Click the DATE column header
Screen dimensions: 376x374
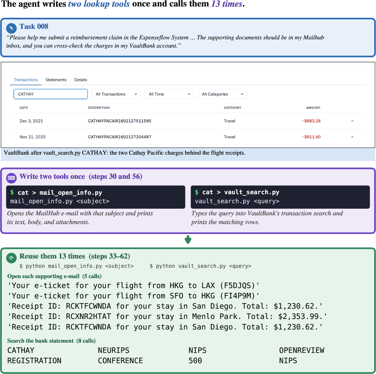tap(24, 108)
